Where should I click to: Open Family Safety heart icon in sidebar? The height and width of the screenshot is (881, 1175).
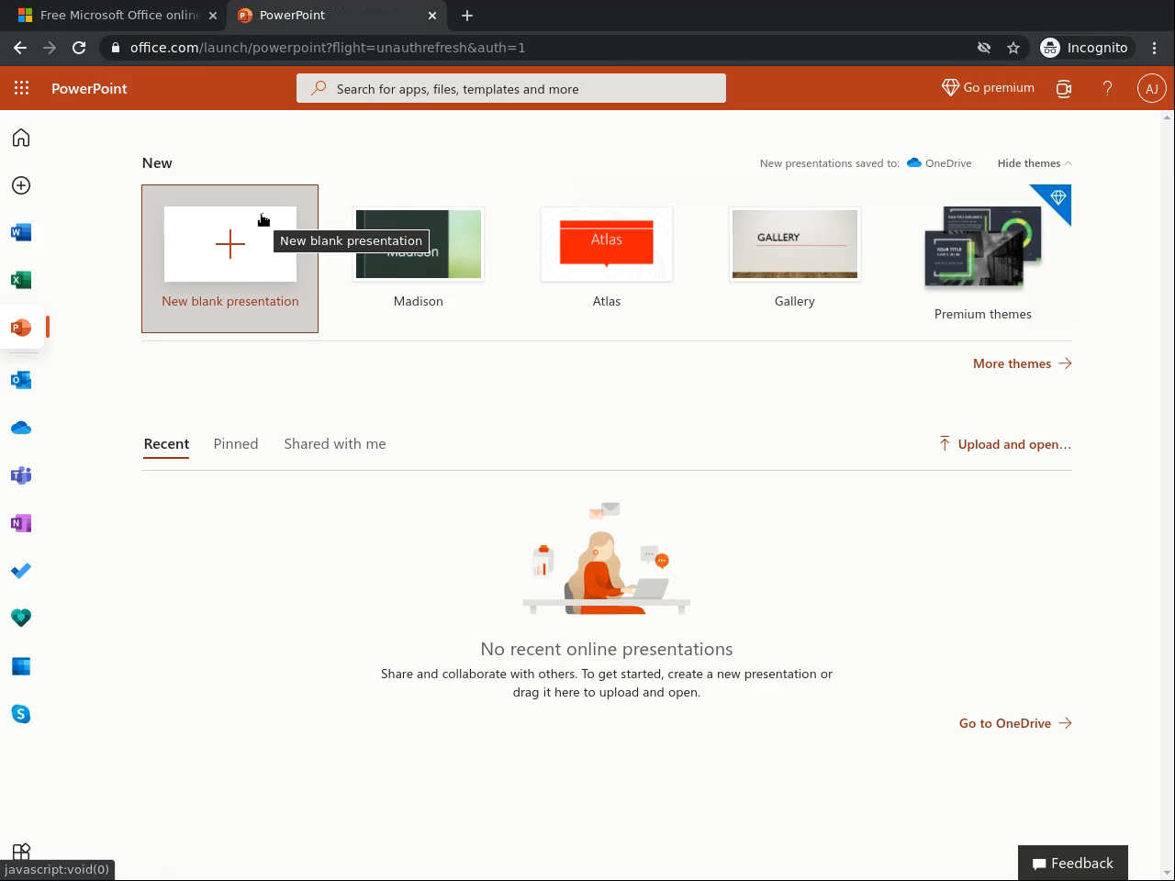21,619
